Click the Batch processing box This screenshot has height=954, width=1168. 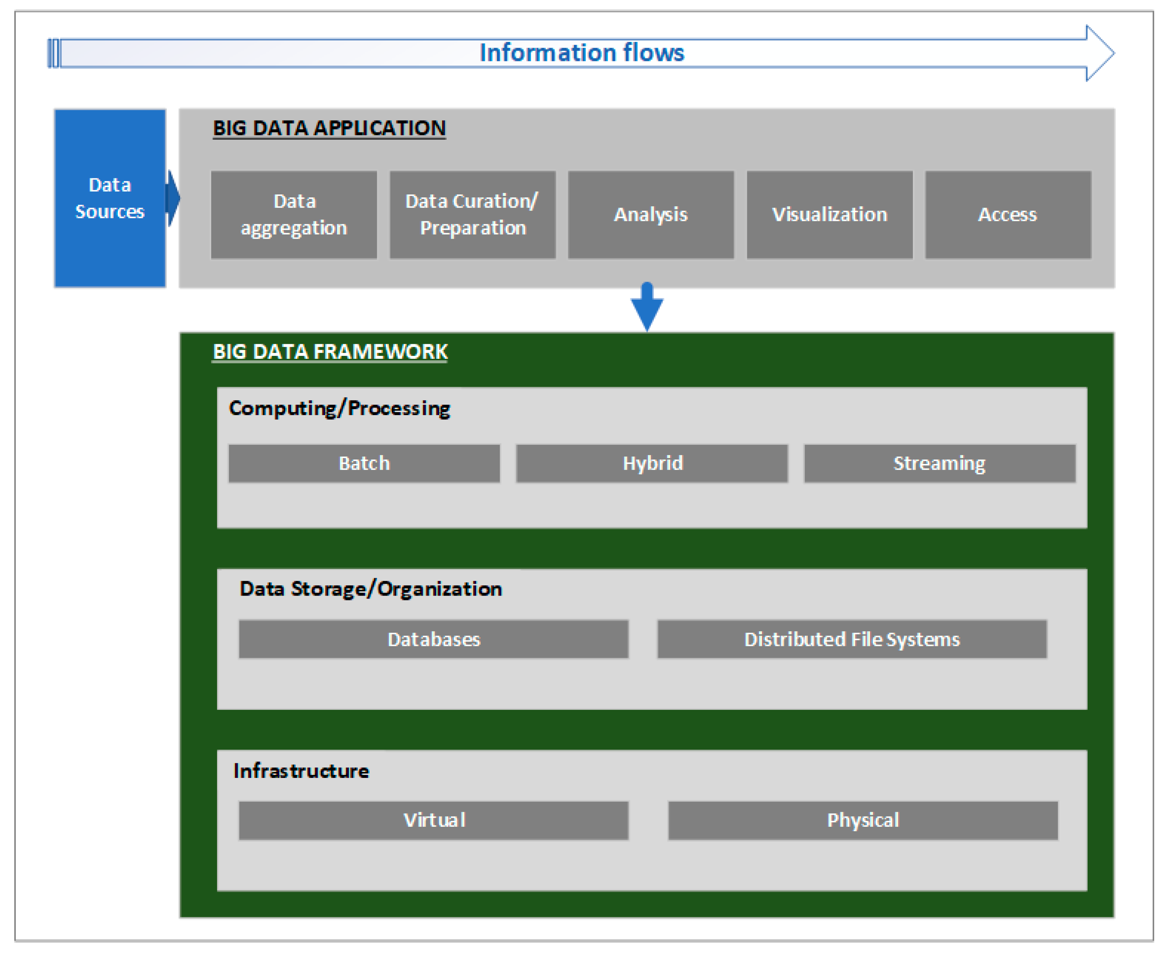point(364,464)
